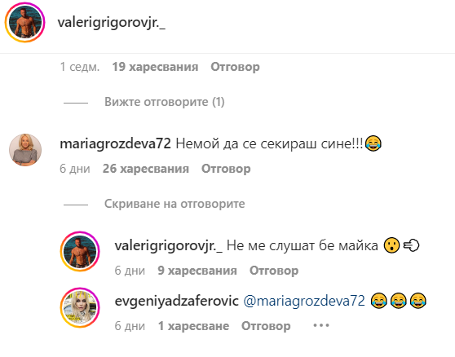Image resolution: width=455 pixels, height=357 pixels.
Task: Collapse replies via 'Скриване на отговорите'
Action: click(174, 204)
